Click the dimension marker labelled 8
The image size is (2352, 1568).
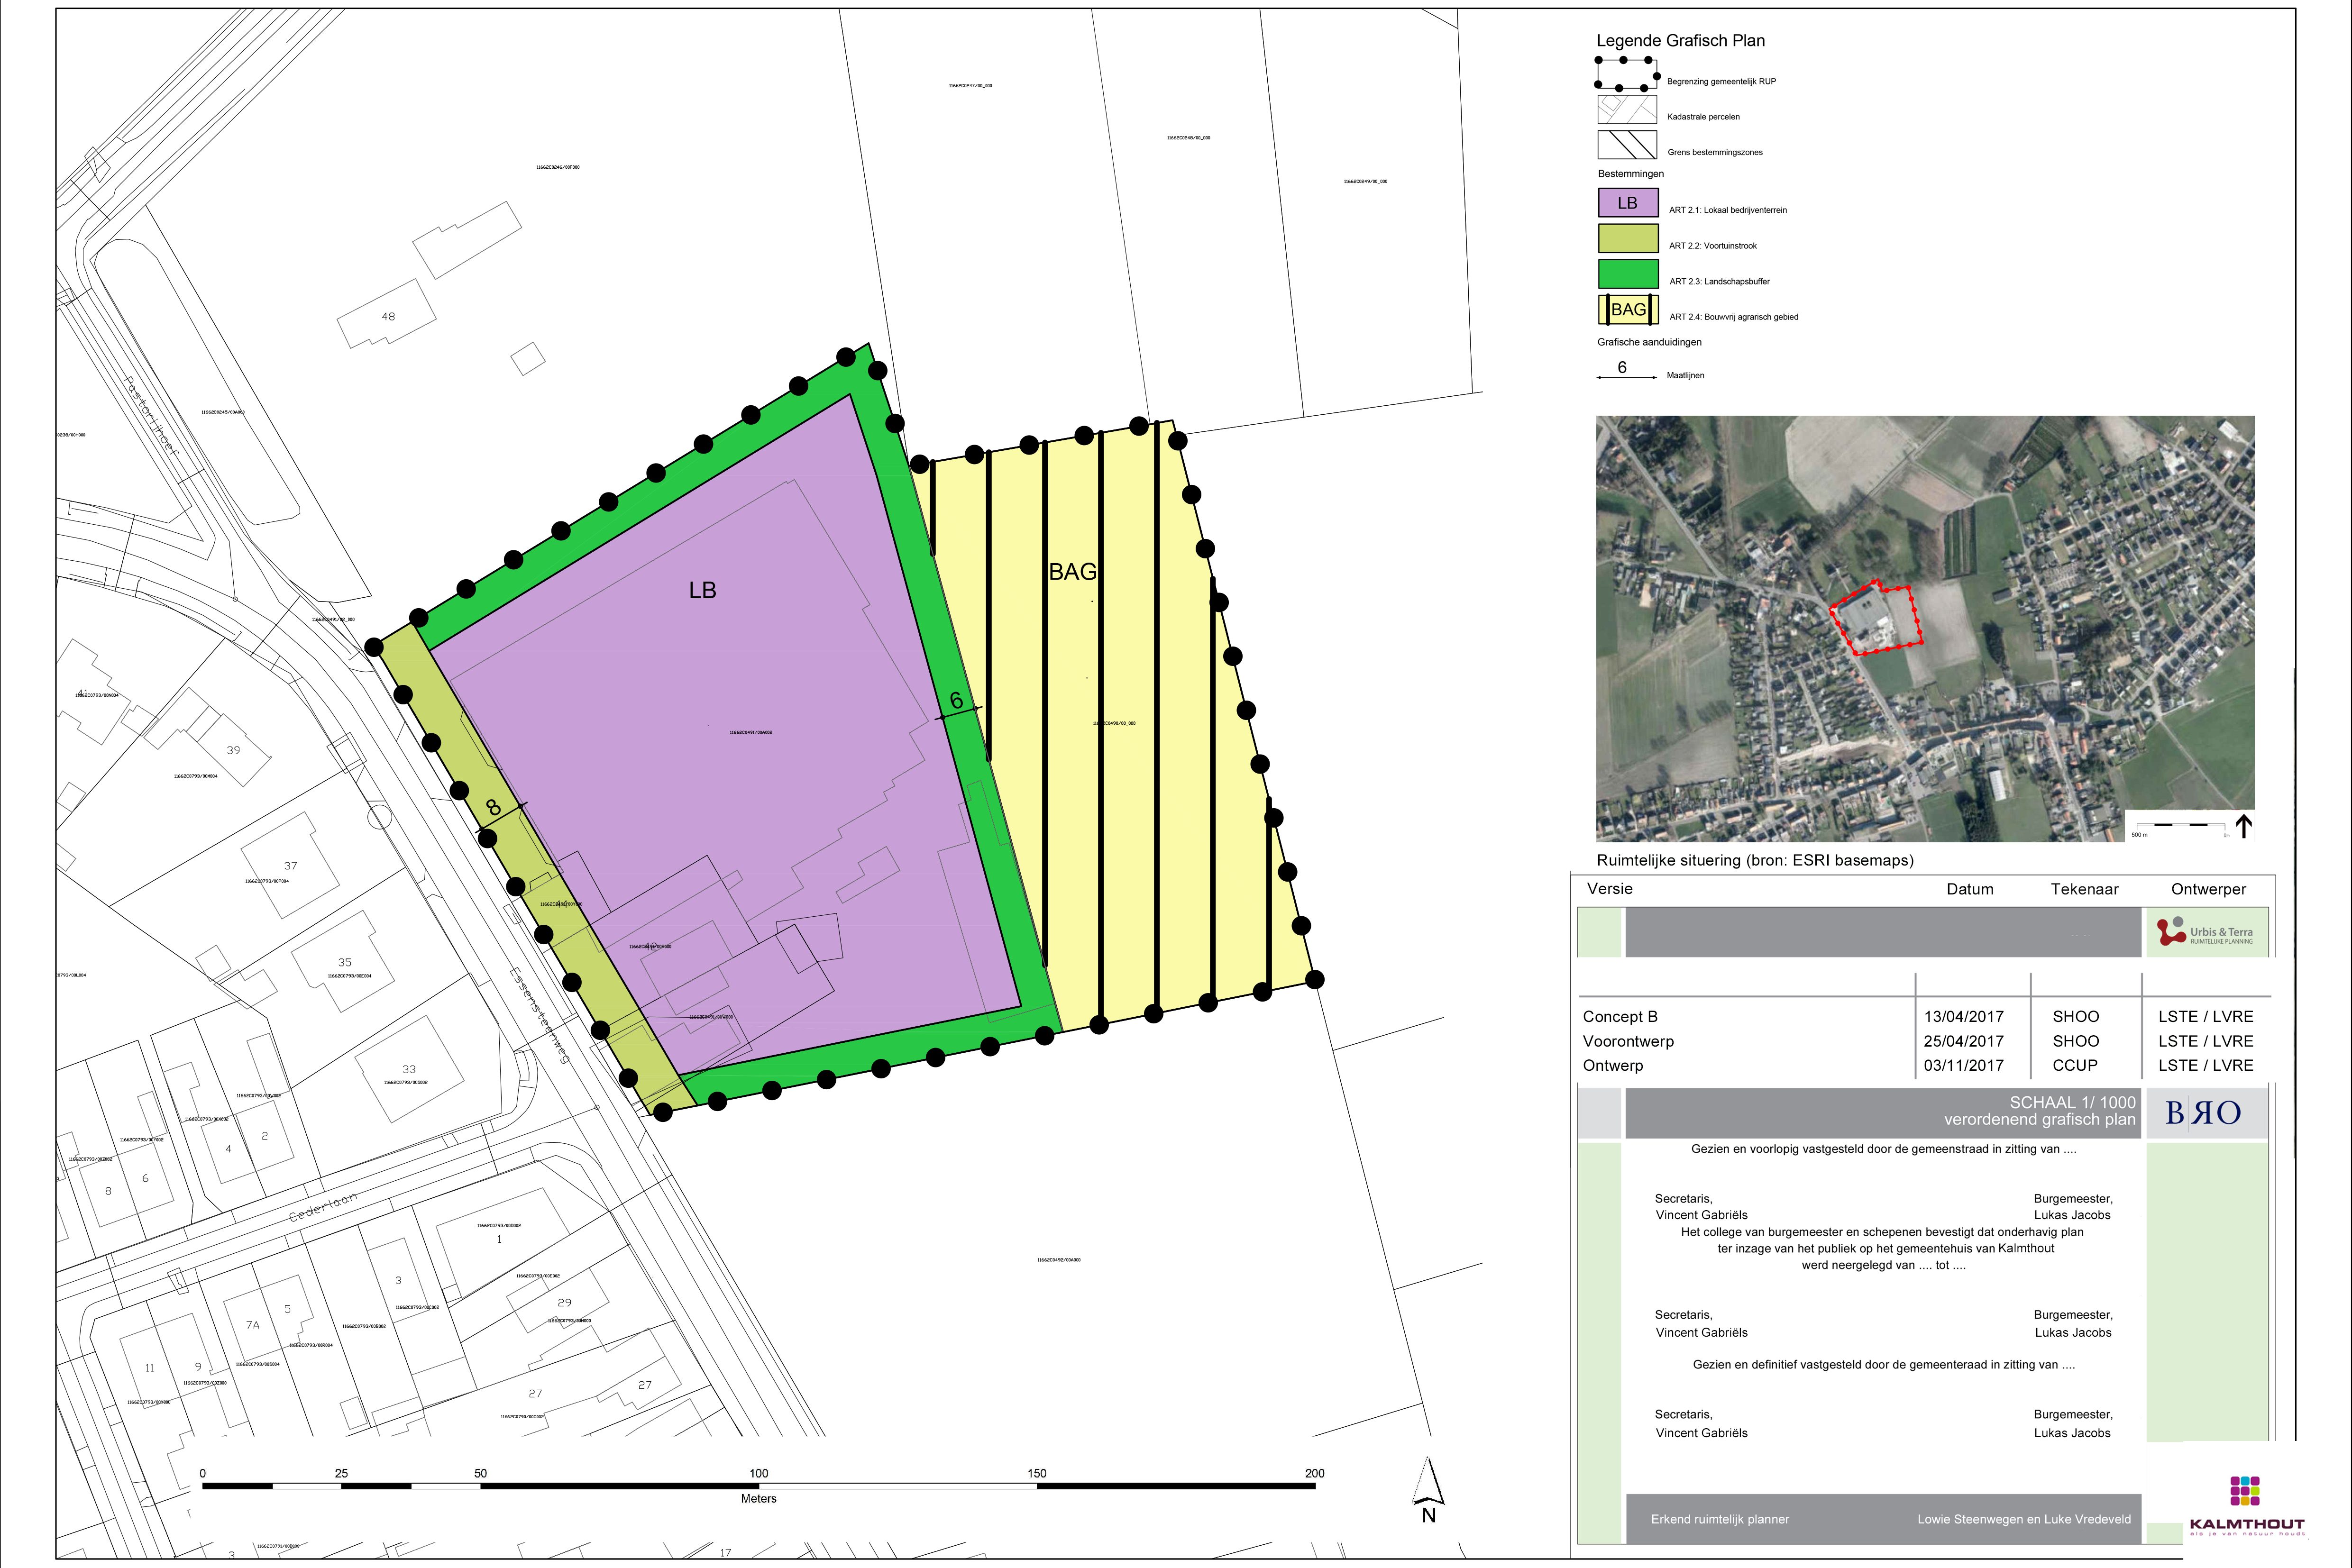(493, 808)
